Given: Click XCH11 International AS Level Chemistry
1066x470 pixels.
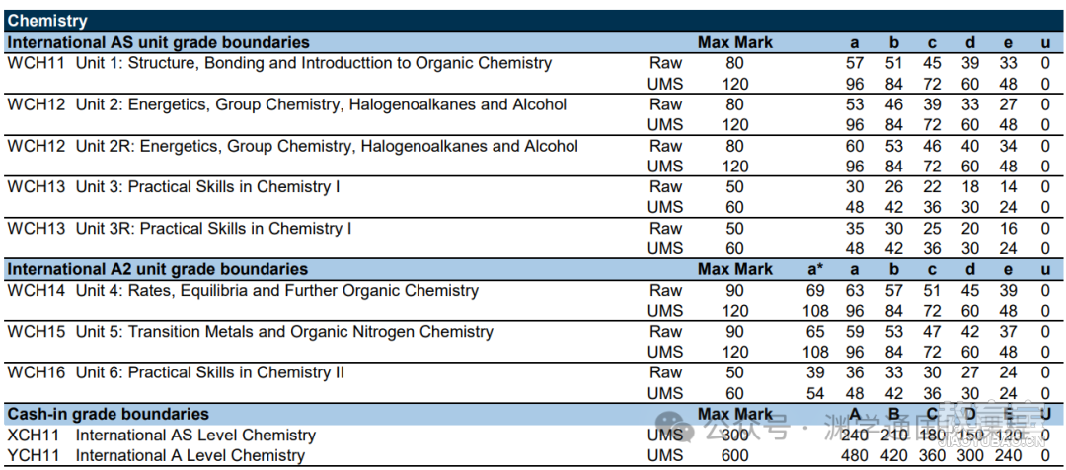Looking at the screenshot, I should coord(161,436).
